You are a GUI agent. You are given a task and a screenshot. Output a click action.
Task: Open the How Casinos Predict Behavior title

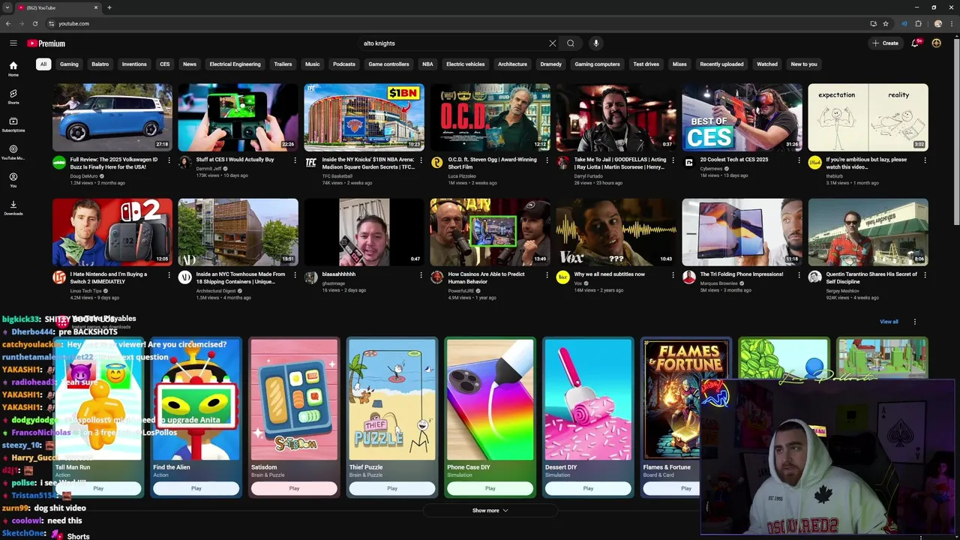(x=484, y=278)
